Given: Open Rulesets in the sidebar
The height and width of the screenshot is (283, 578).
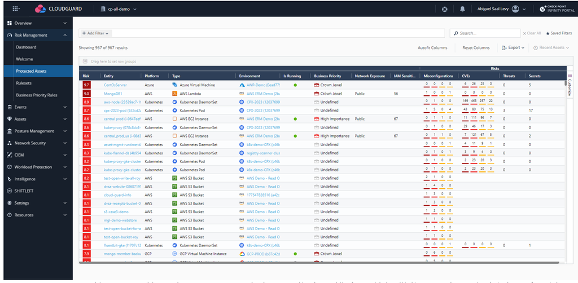Looking at the screenshot, I should tap(24, 83).
